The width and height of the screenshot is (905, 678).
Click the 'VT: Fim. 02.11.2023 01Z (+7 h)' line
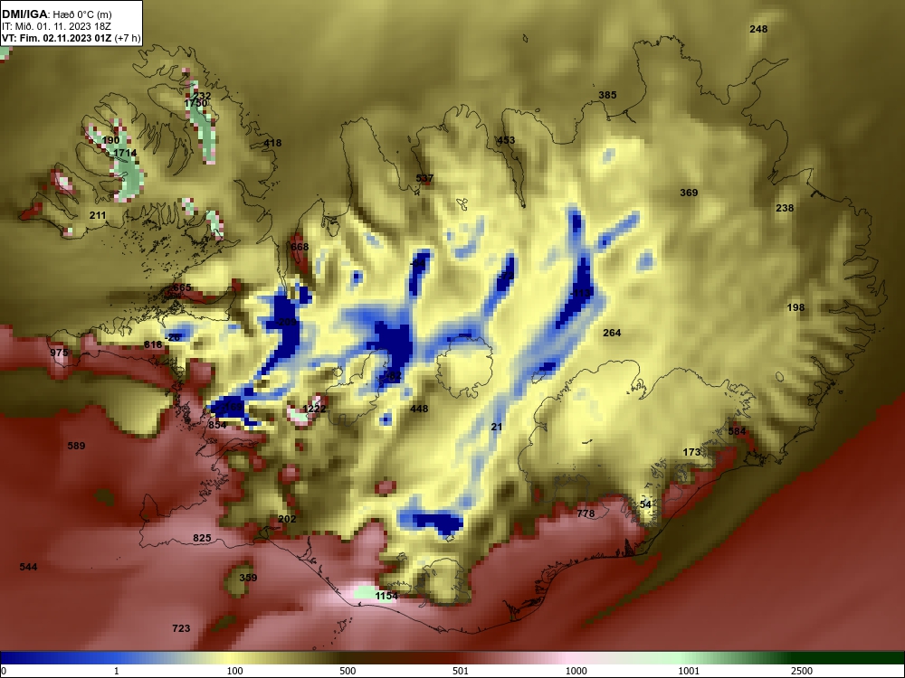pos(71,38)
